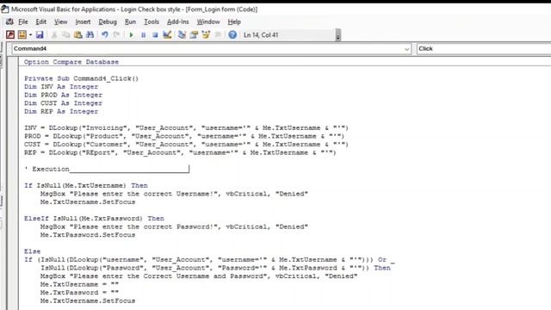Click the 'Me.TxtUsername = ""' line

pos(79,284)
